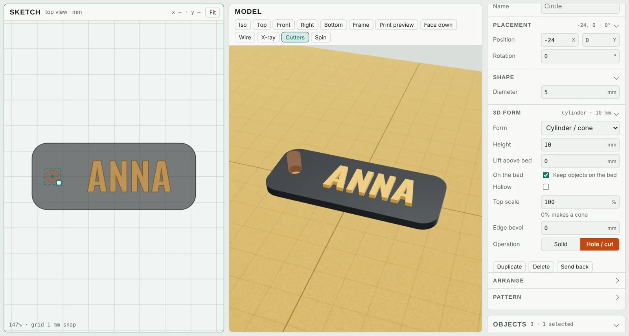Viewport: 629px width, 336px height.
Task: Toggle X-ray display mode
Action: [268, 37]
